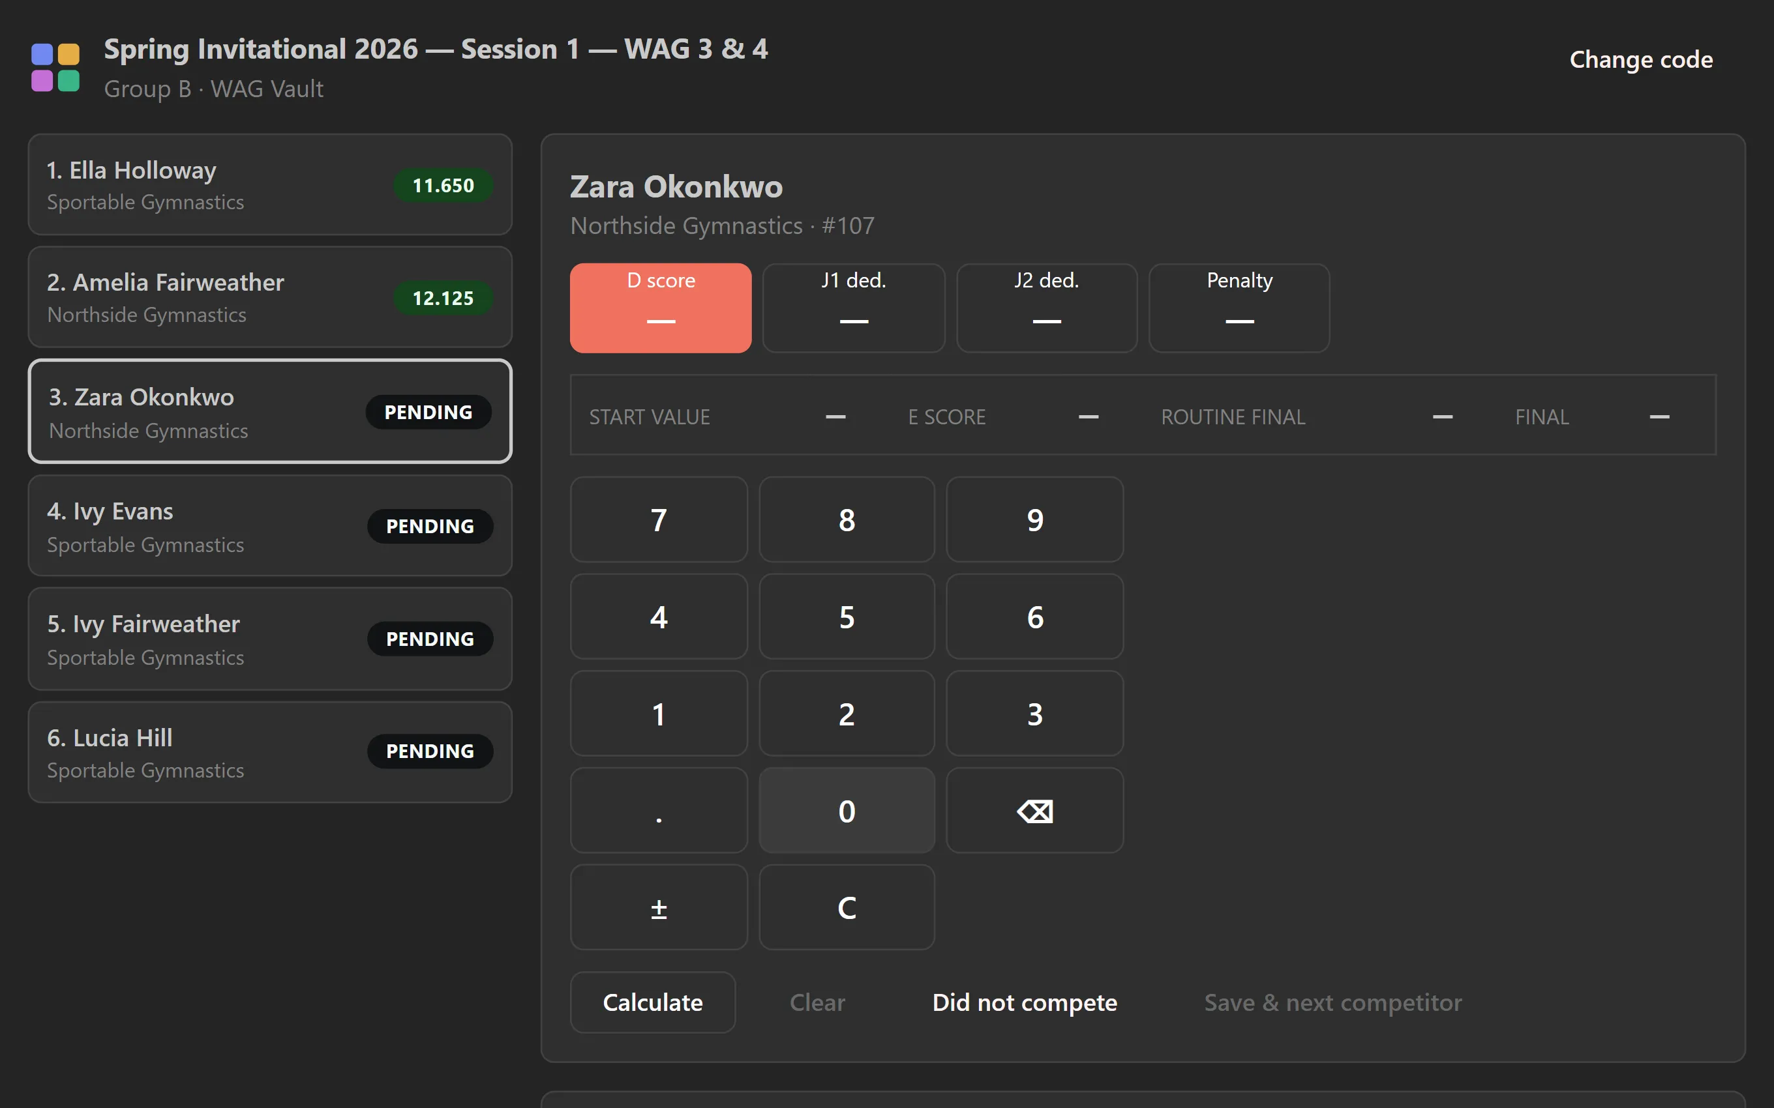Image resolution: width=1774 pixels, height=1108 pixels.
Task: Select the J1 ded. field
Action: pos(853,308)
